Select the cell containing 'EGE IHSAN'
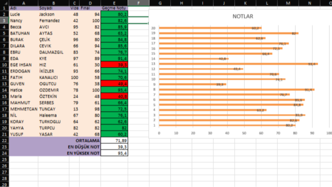This screenshot has height=187, width=332. [24, 65]
